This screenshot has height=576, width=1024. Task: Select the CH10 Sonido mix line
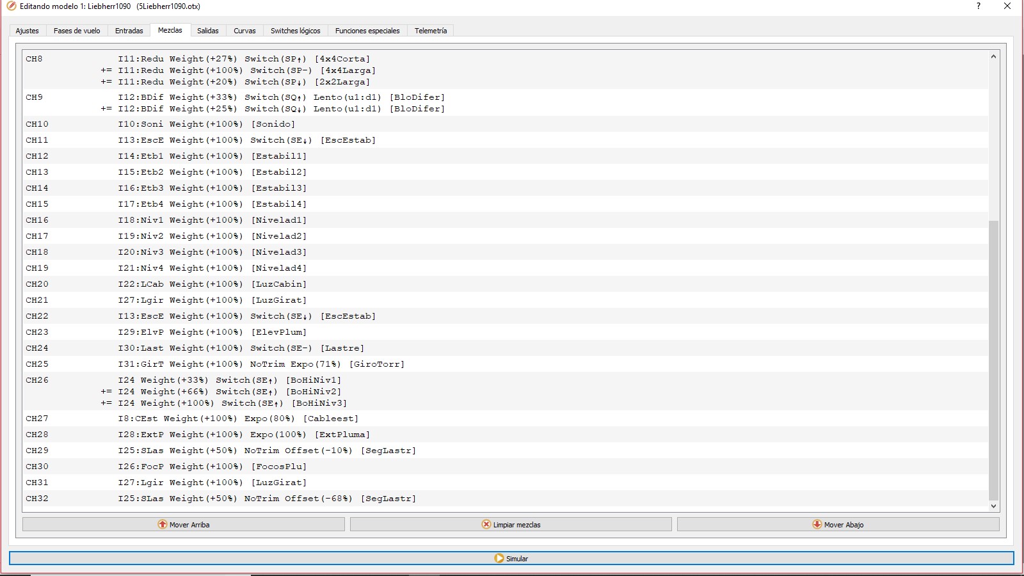pyautogui.click(x=206, y=124)
